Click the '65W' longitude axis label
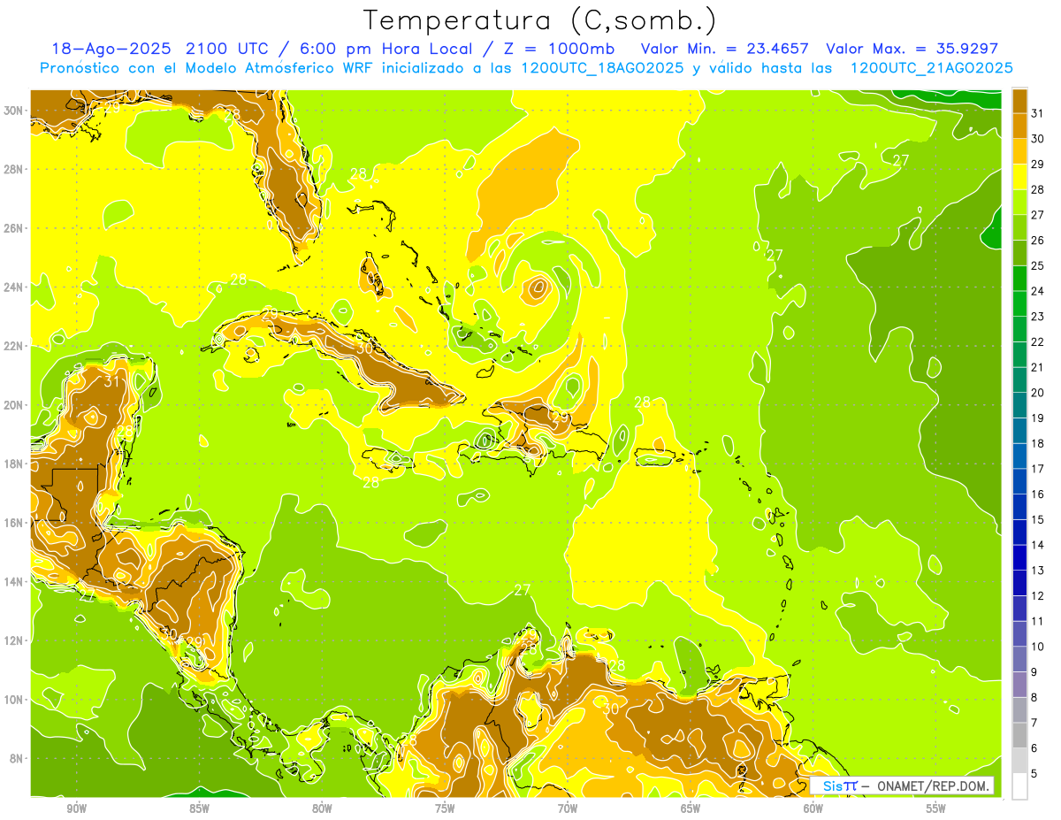 coord(691,809)
